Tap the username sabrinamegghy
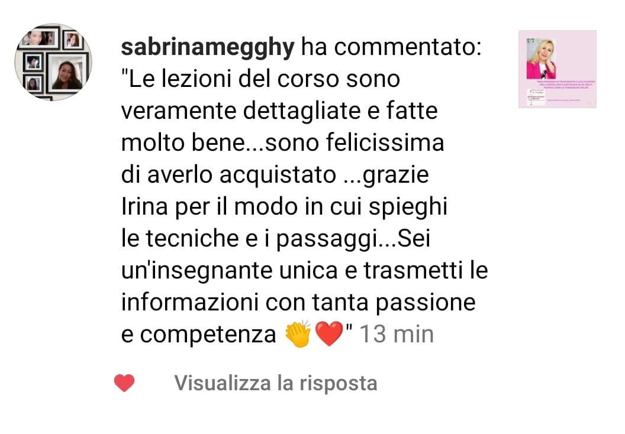 click(208, 47)
